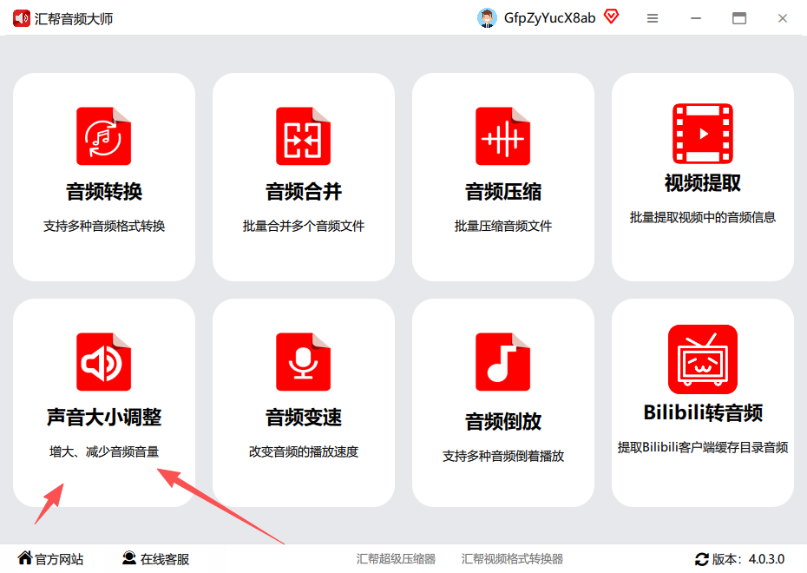
Task: Click the red VIP diamond badge
Action: 611,17
